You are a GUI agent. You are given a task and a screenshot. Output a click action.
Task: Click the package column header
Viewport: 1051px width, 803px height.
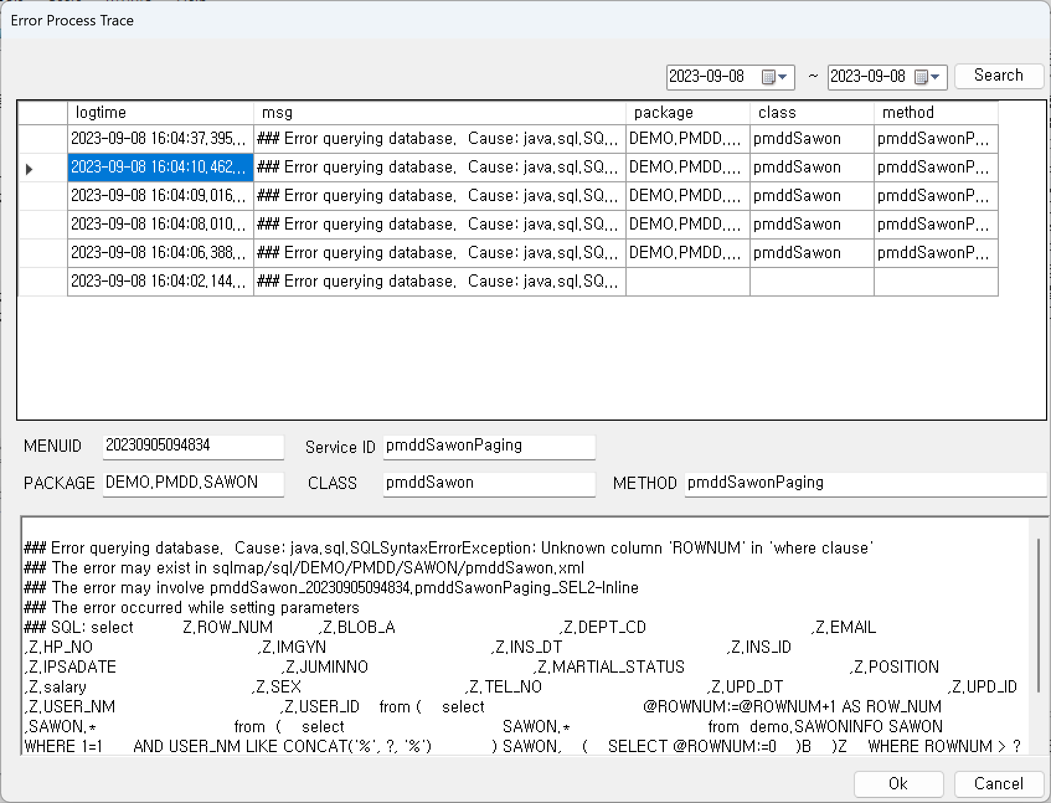coord(663,112)
